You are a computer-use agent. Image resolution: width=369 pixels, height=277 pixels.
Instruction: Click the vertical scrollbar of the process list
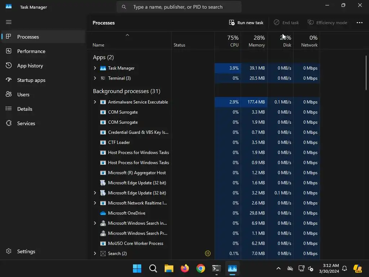(x=366, y=72)
